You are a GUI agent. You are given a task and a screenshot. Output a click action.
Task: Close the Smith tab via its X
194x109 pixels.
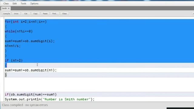pos(9,8)
